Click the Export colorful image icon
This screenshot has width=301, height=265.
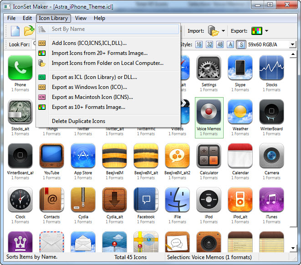(x=257, y=31)
